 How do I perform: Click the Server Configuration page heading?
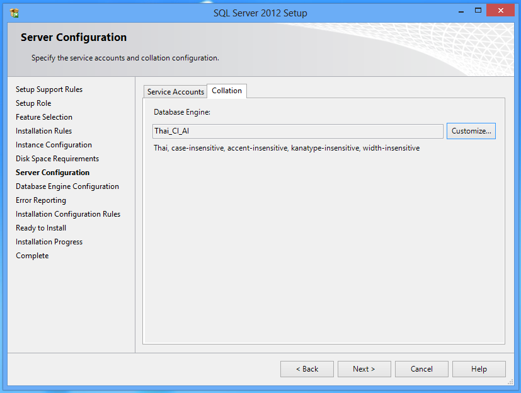pos(74,37)
